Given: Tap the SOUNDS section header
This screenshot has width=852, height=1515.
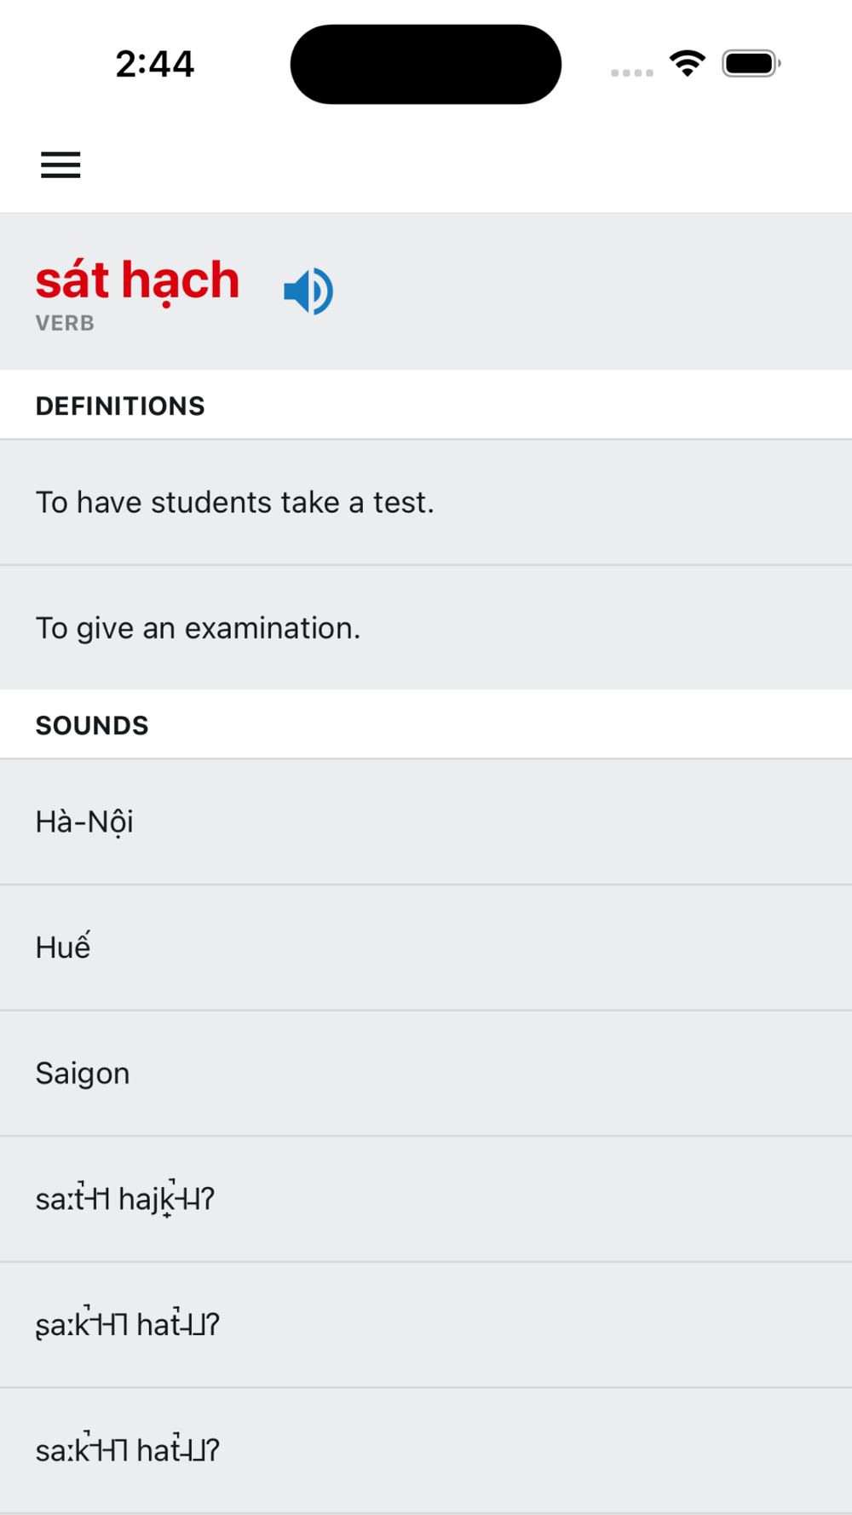Looking at the screenshot, I should click(x=92, y=726).
